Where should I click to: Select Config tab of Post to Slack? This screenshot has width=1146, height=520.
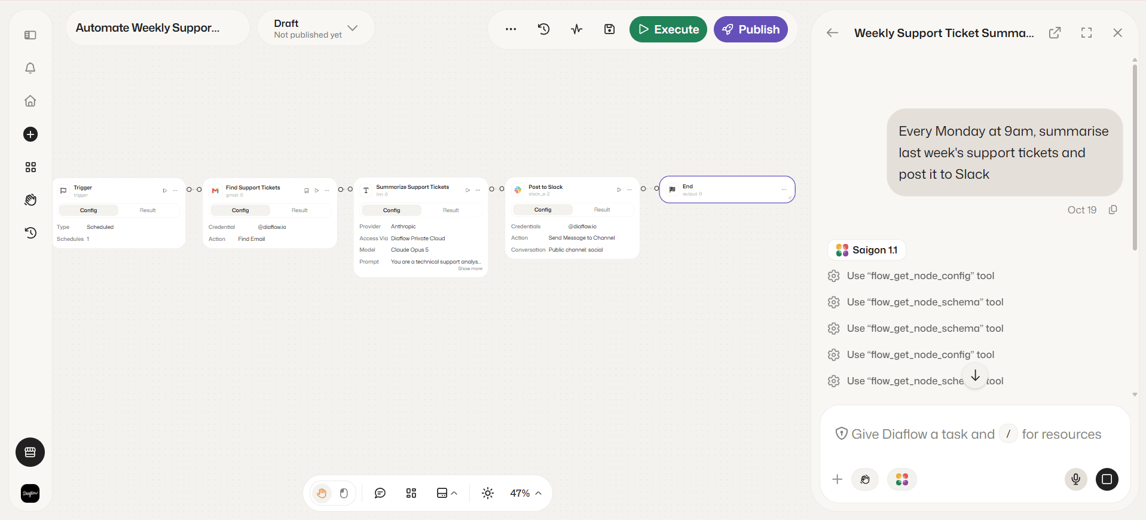pyautogui.click(x=543, y=210)
